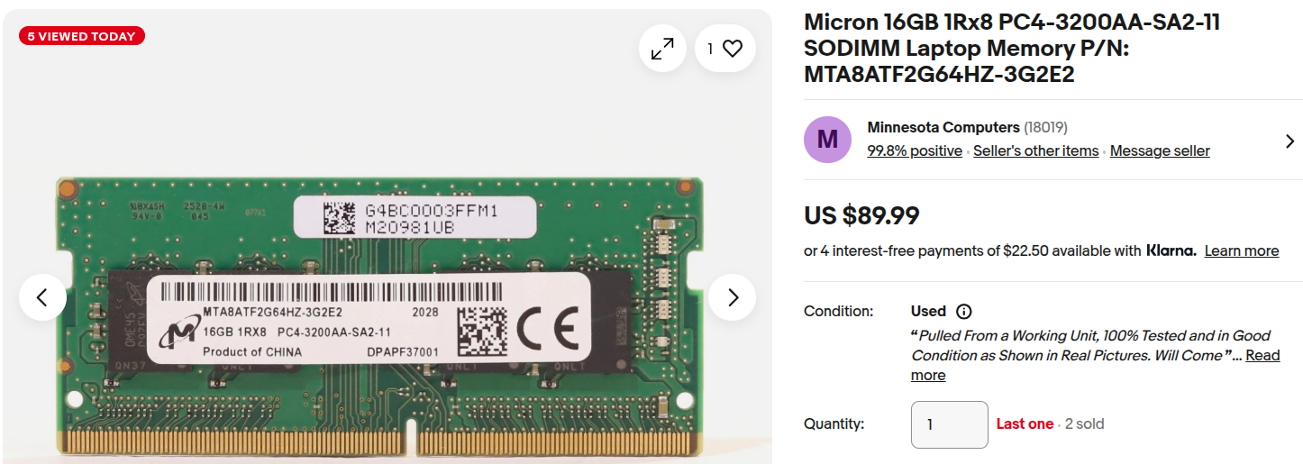1303x464 pixels.
Task: Click the purple seller avatar M
Action: [x=827, y=140]
